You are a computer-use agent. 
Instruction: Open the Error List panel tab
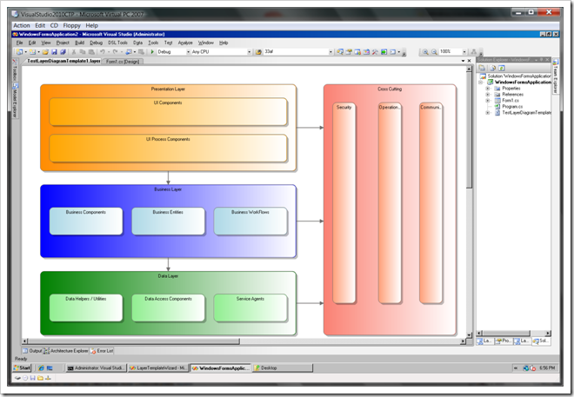pos(102,351)
